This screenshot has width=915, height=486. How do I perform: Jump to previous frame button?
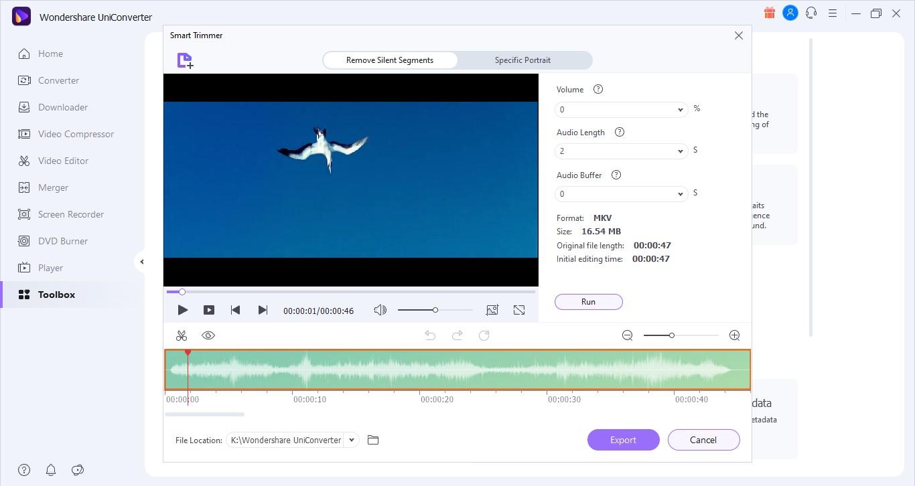pos(235,310)
